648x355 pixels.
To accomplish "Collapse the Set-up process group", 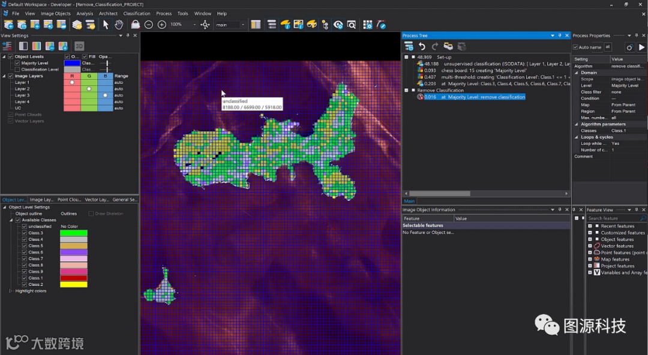I will coord(406,57).
